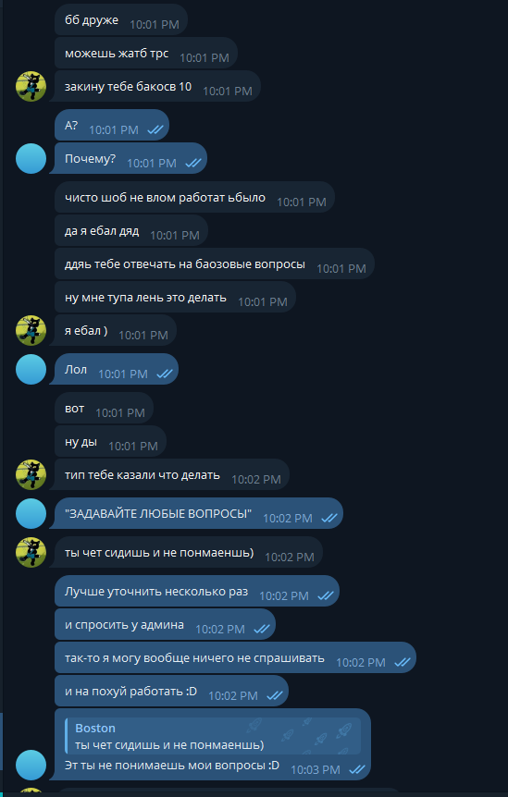This screenshot has height=797, width=508.
Task: Click the "Boston" name in the quoted reply
Action: (95, 728)
